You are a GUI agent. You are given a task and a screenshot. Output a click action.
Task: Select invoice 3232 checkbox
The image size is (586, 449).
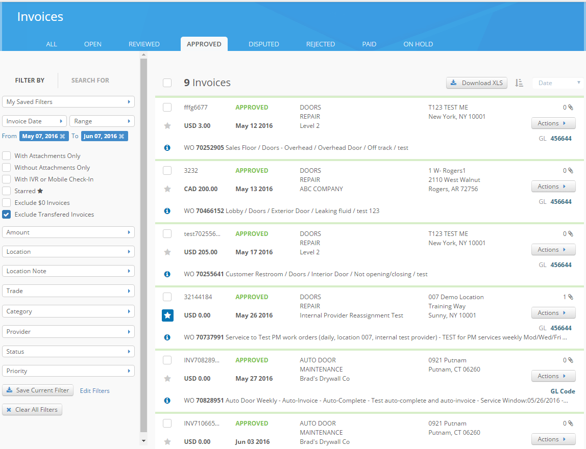167,171
